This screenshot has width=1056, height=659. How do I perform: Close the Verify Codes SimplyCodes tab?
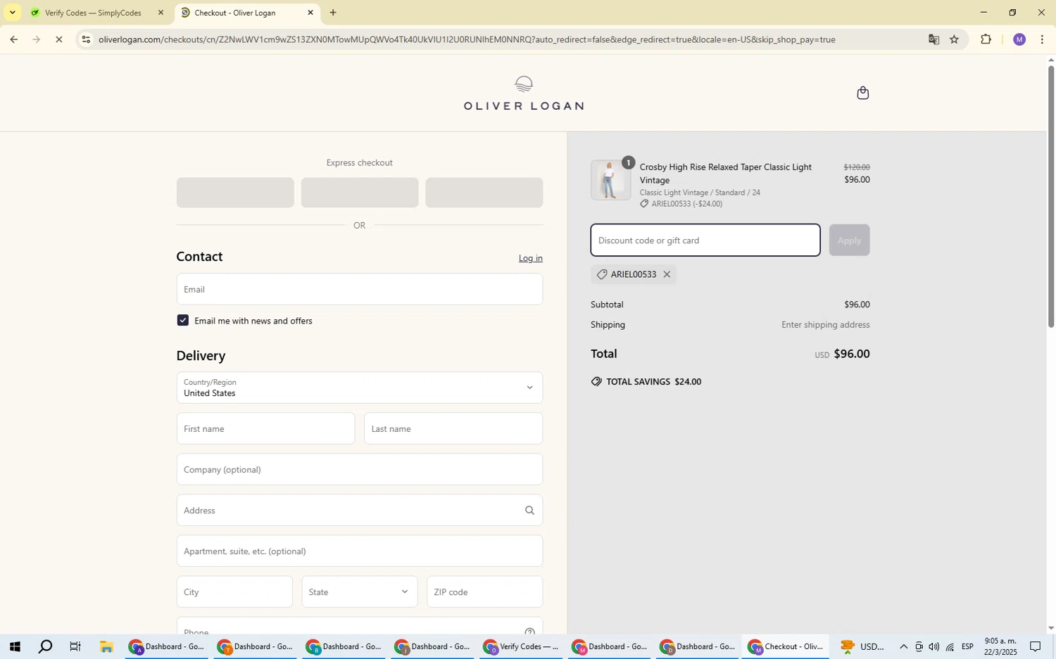click(161, 13)
